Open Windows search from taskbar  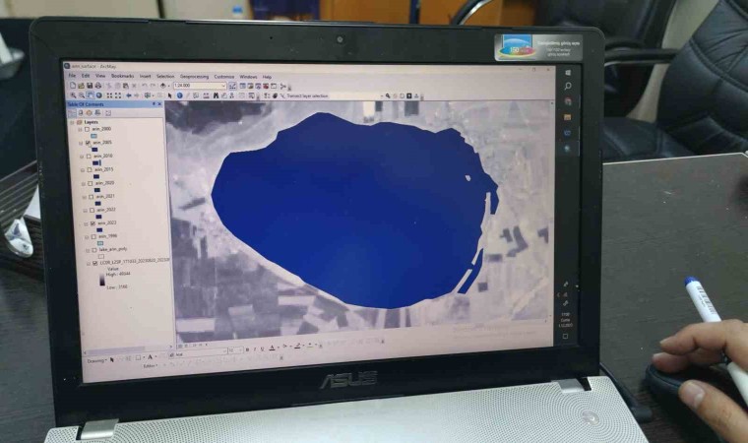(568, 88)
